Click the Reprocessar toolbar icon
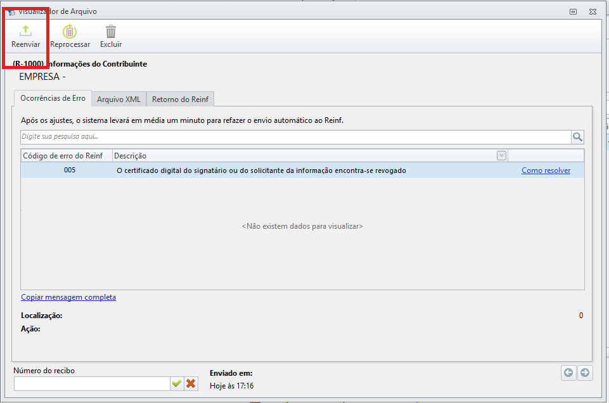This screenshot has width=609, height=403. tap(70, 32)
